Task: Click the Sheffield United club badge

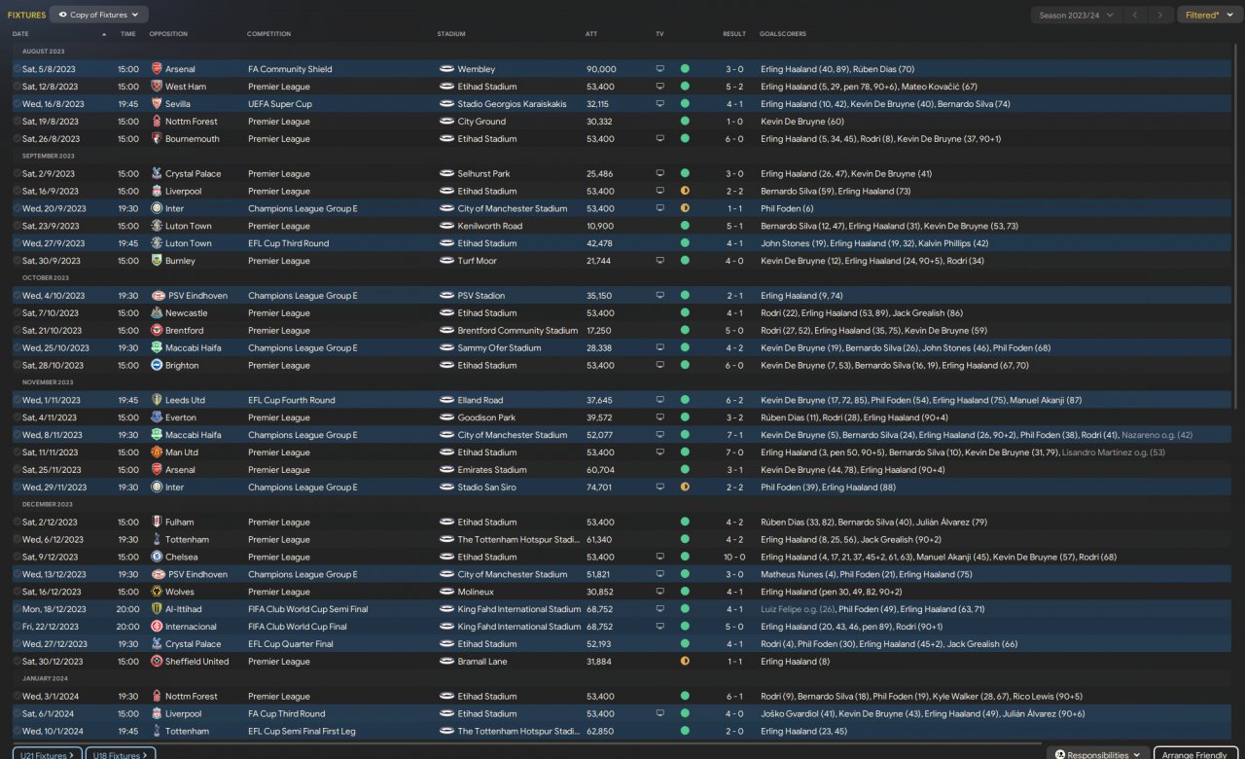Action: [x=157, y=662]
